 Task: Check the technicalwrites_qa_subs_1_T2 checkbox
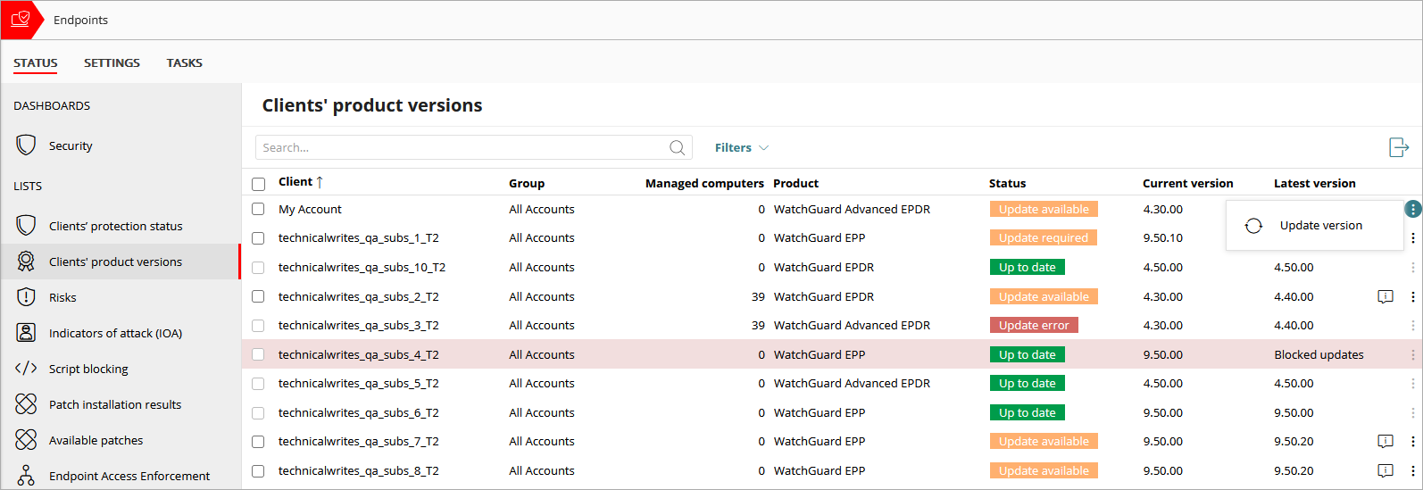point(258,238)
